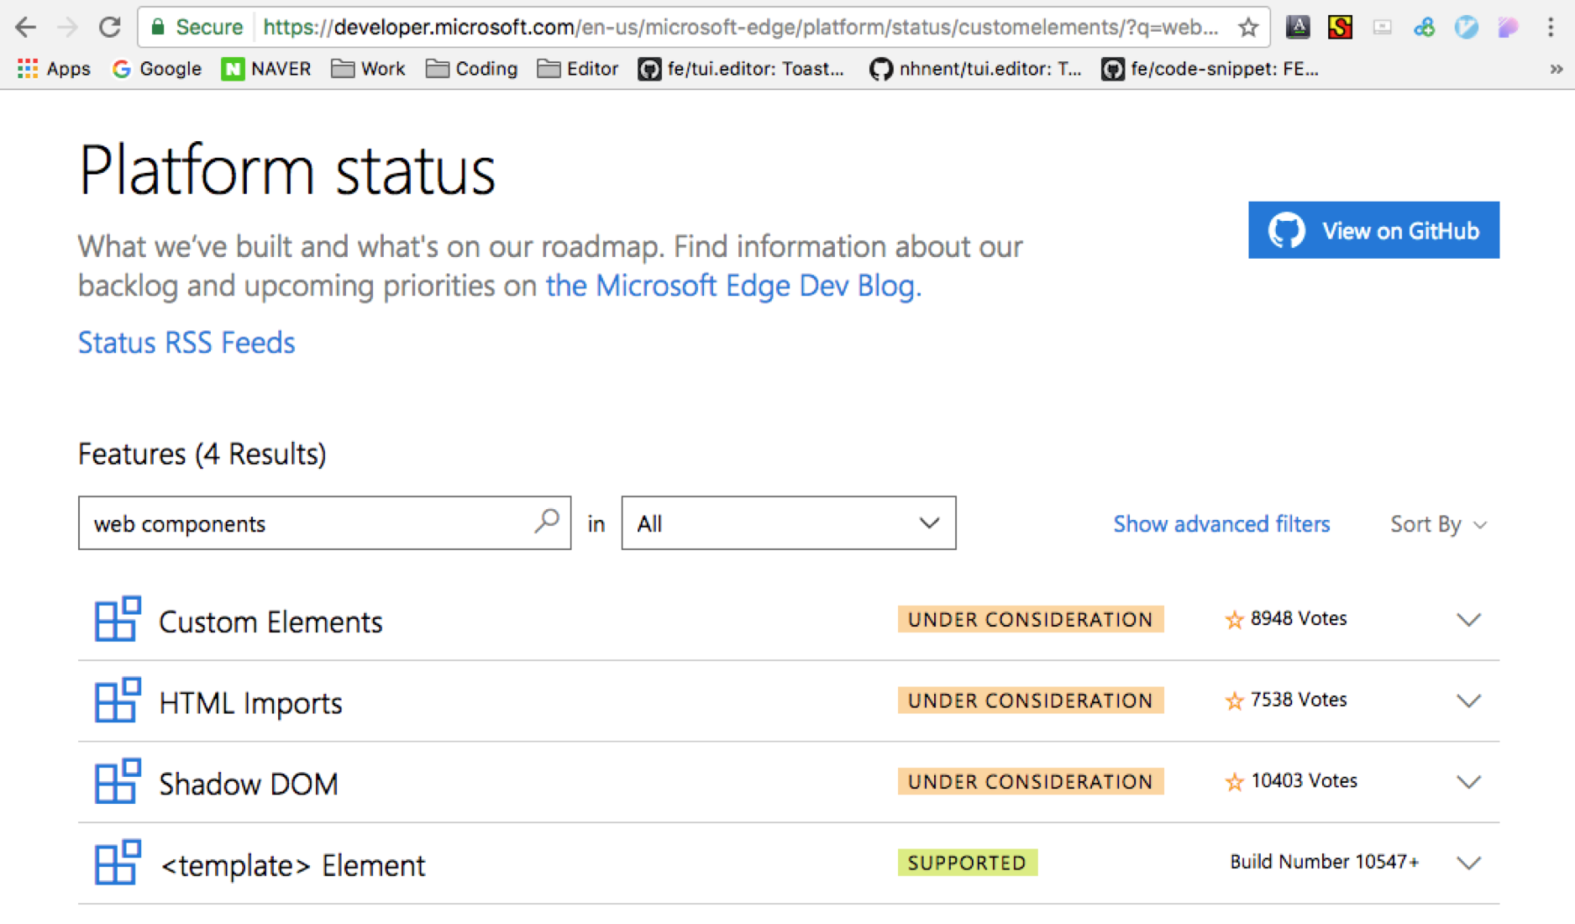Click the gray rectangle extension icon
This screenshot has height=924, width=1575.
tap(1382, 28)
